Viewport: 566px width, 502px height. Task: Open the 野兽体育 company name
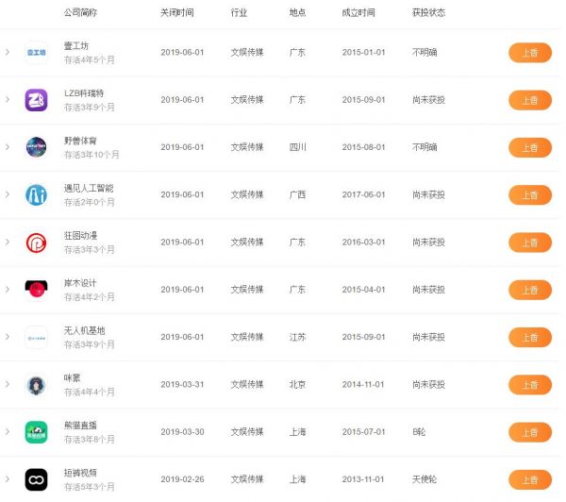pos(80,141)
